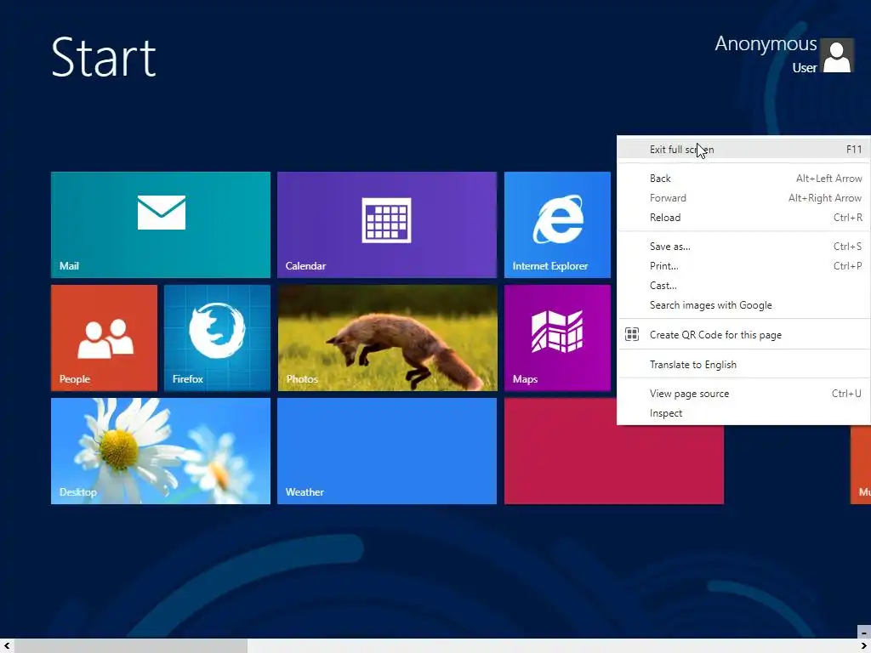
Task: Click the horizontal scrollbar left arrow
Action: pyautogui.click(x=7, y=646)
